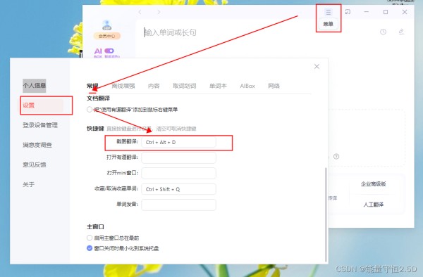This screenshot has width=423, height=277.
Task: Focus the 截图翻译 shortcut field
Action: tap(178, 142)
